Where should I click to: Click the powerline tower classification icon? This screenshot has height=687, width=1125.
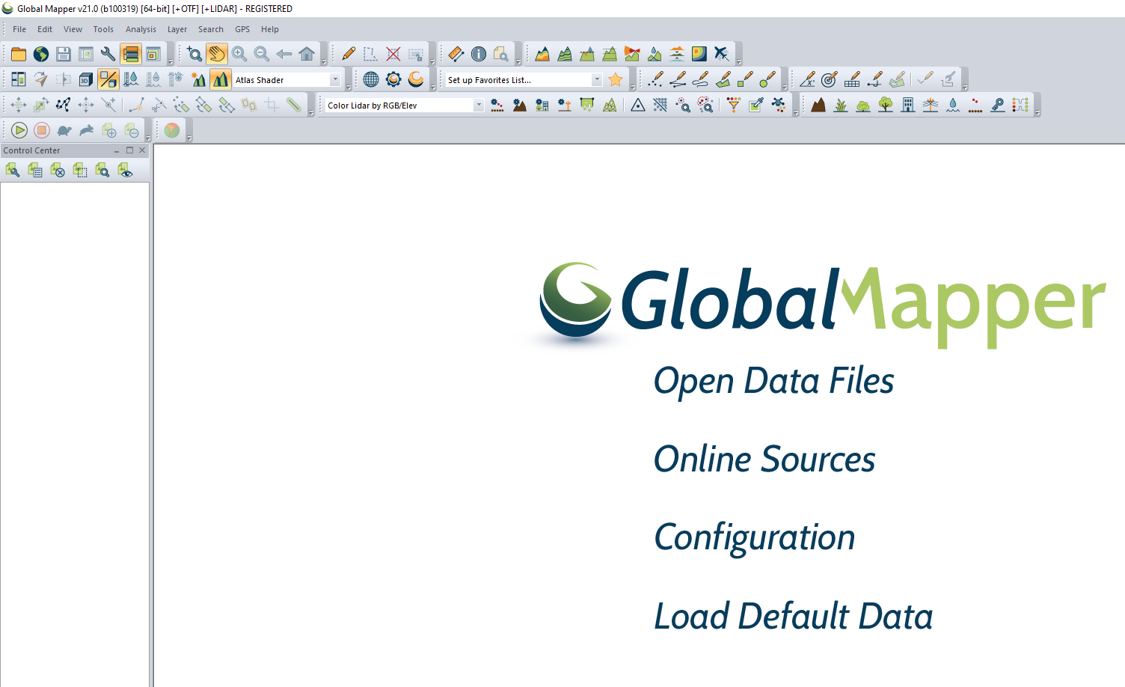click(931, 105)
